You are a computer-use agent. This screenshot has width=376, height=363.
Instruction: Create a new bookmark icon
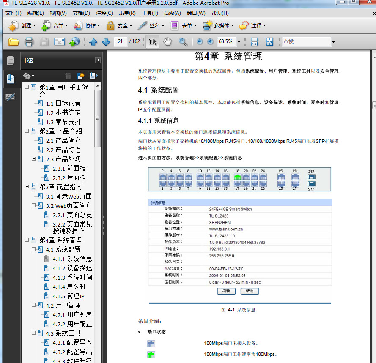[x=81, y=76]
